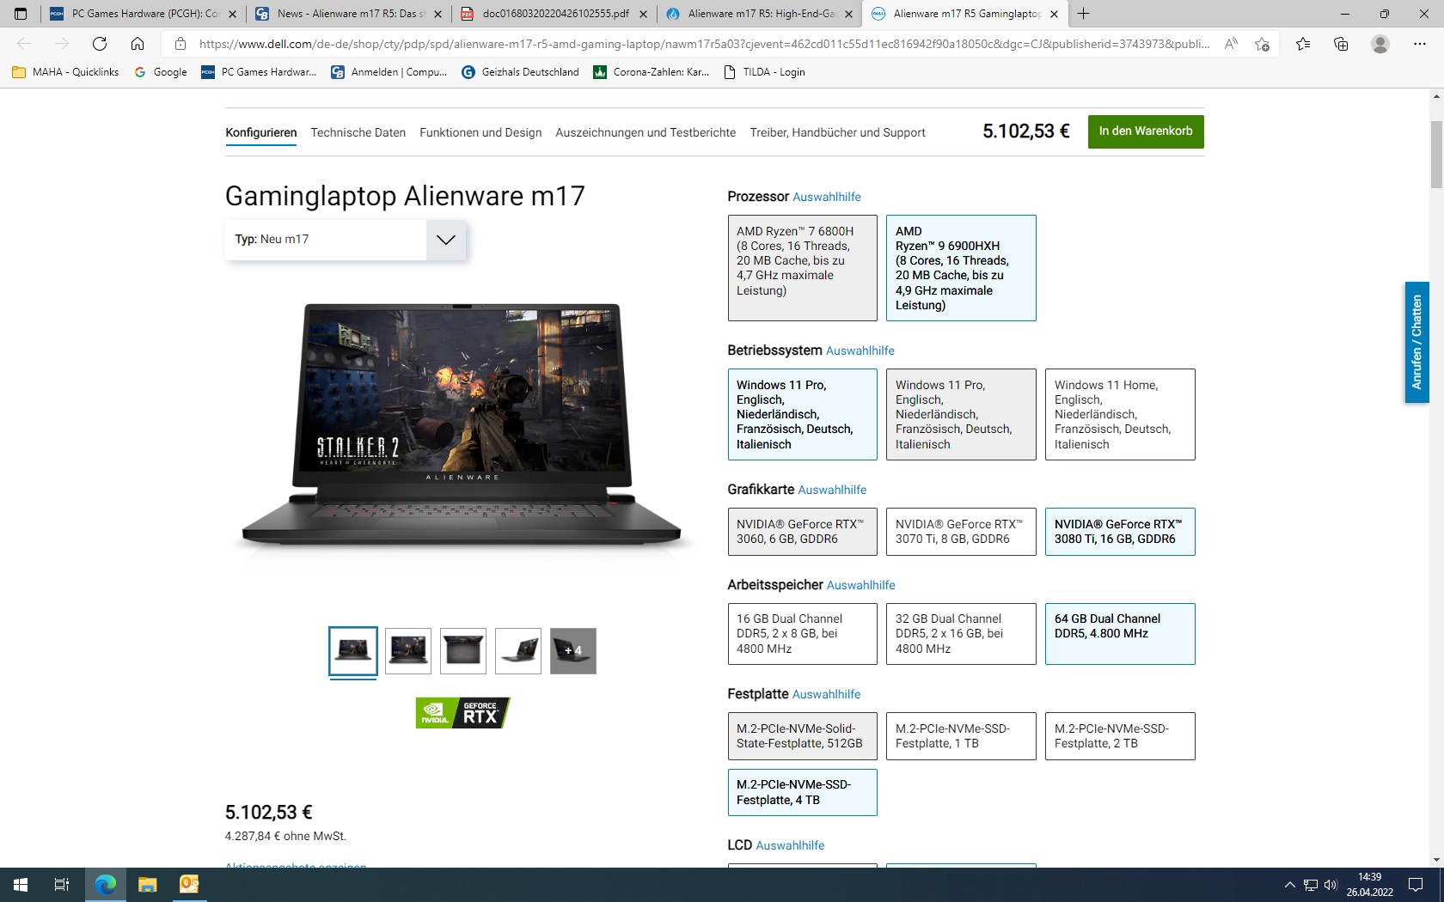Open the read aloud icon in address bar
This screenshot has width=1444, height=902.
(1231, 44)
